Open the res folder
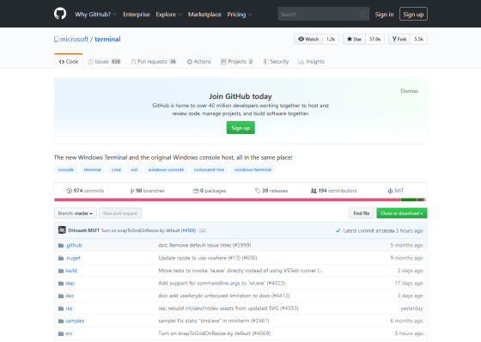 coord(69,308)
